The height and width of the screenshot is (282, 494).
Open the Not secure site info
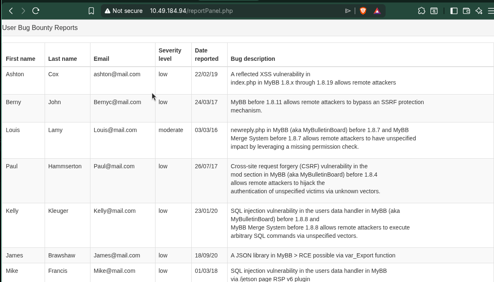tap(124, 11)
